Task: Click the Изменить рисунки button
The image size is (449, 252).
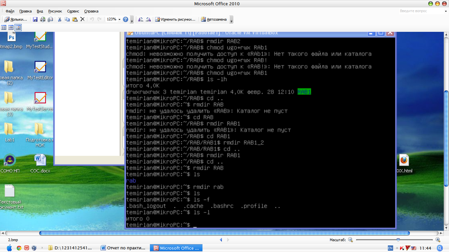Action: (176, 19)
